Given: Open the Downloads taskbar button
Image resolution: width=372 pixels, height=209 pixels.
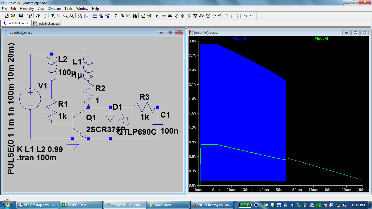Looking at the screenshot, I should 168,205.
